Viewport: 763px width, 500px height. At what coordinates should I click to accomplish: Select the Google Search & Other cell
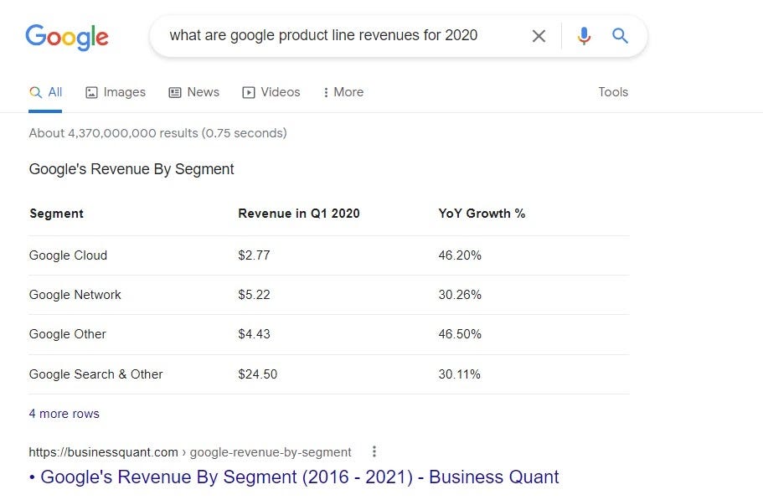[x=95, y=374]
